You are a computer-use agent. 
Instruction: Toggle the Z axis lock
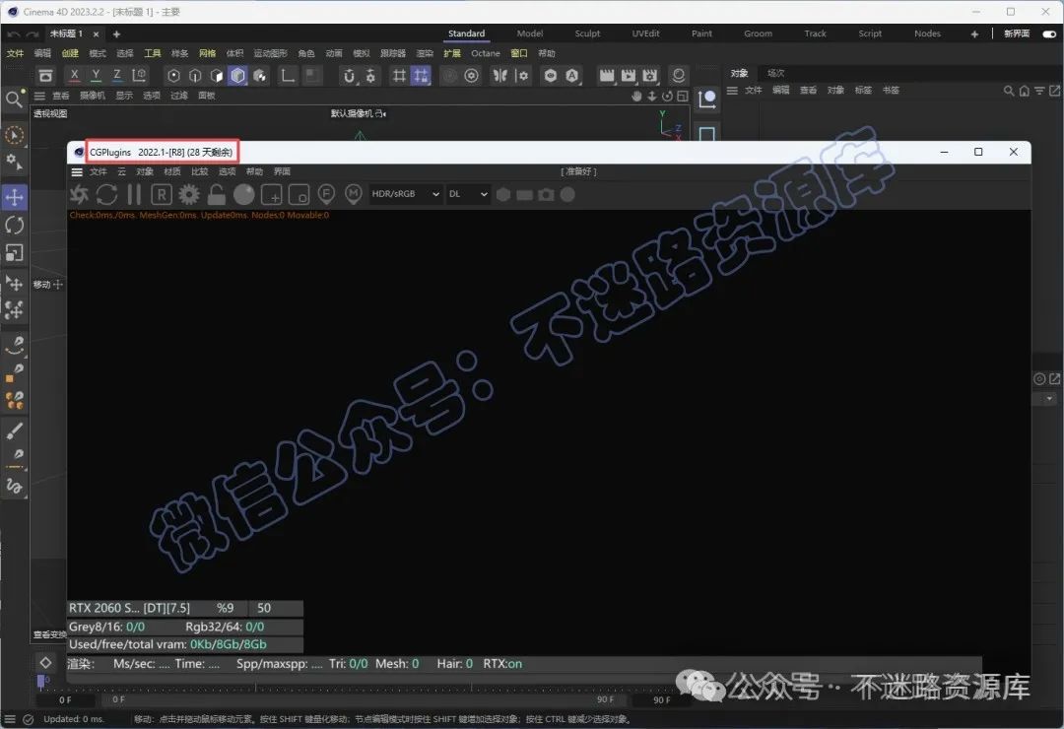click(x=116, y=75)
